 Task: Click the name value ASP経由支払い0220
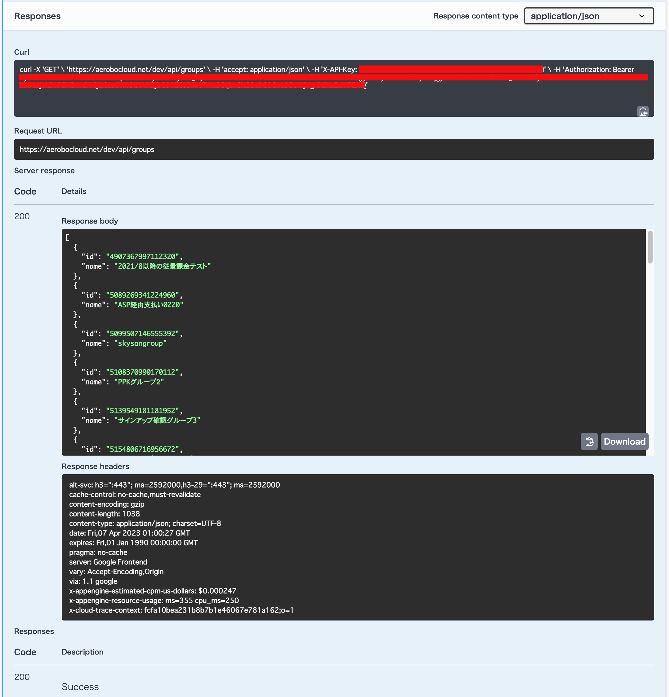click(x=148, y=305)
